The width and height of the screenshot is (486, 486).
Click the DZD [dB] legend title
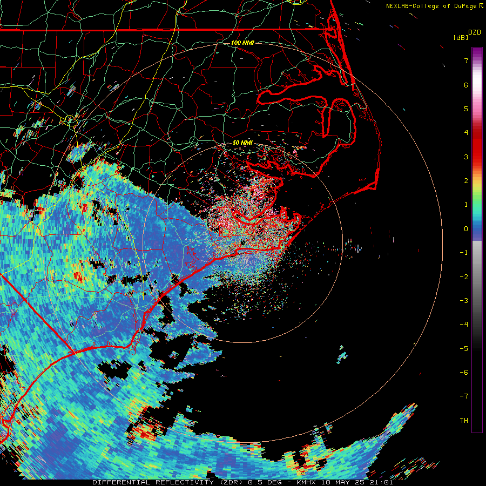click(x=468, y=35)
